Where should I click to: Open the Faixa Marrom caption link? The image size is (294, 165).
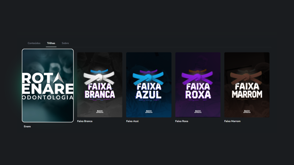[232, 121]
